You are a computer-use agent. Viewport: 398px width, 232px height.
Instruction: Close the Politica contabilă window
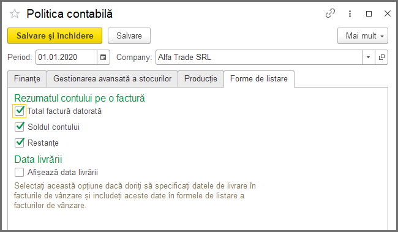click(388, 13)
